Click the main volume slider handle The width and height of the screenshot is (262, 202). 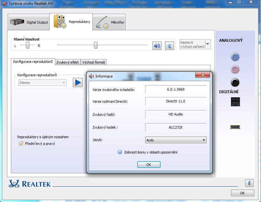click(x=96, y=46)
